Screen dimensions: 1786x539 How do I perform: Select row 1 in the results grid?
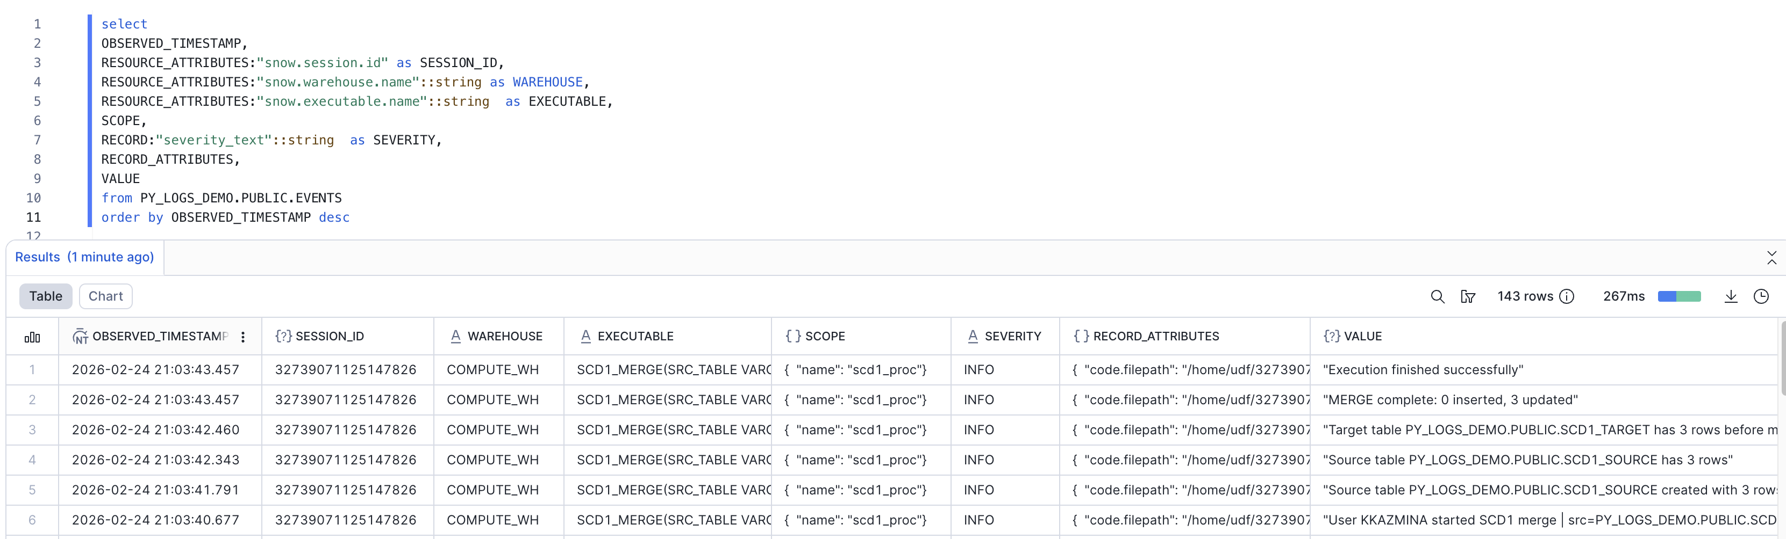coord(32,369)
